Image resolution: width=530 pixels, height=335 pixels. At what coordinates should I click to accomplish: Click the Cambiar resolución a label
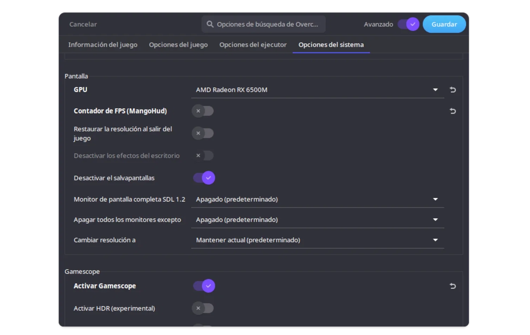click(x=104, y=240)
